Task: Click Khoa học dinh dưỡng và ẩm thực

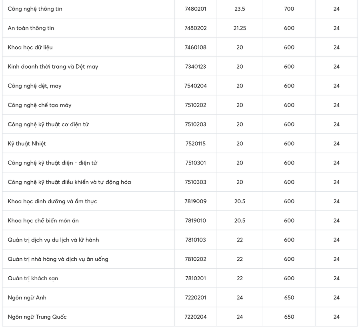Action: click(52, 201)
